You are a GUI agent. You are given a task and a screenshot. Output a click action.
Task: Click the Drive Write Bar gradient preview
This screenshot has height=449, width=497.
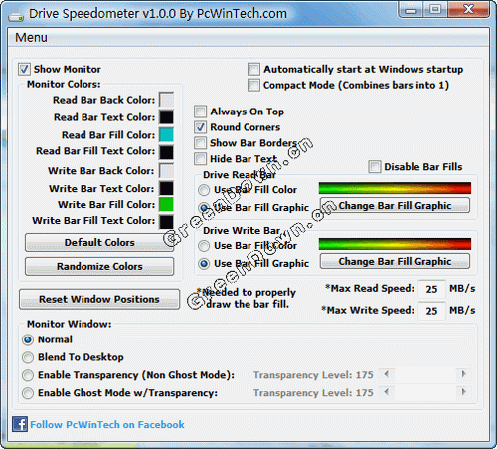pos(395,244)
